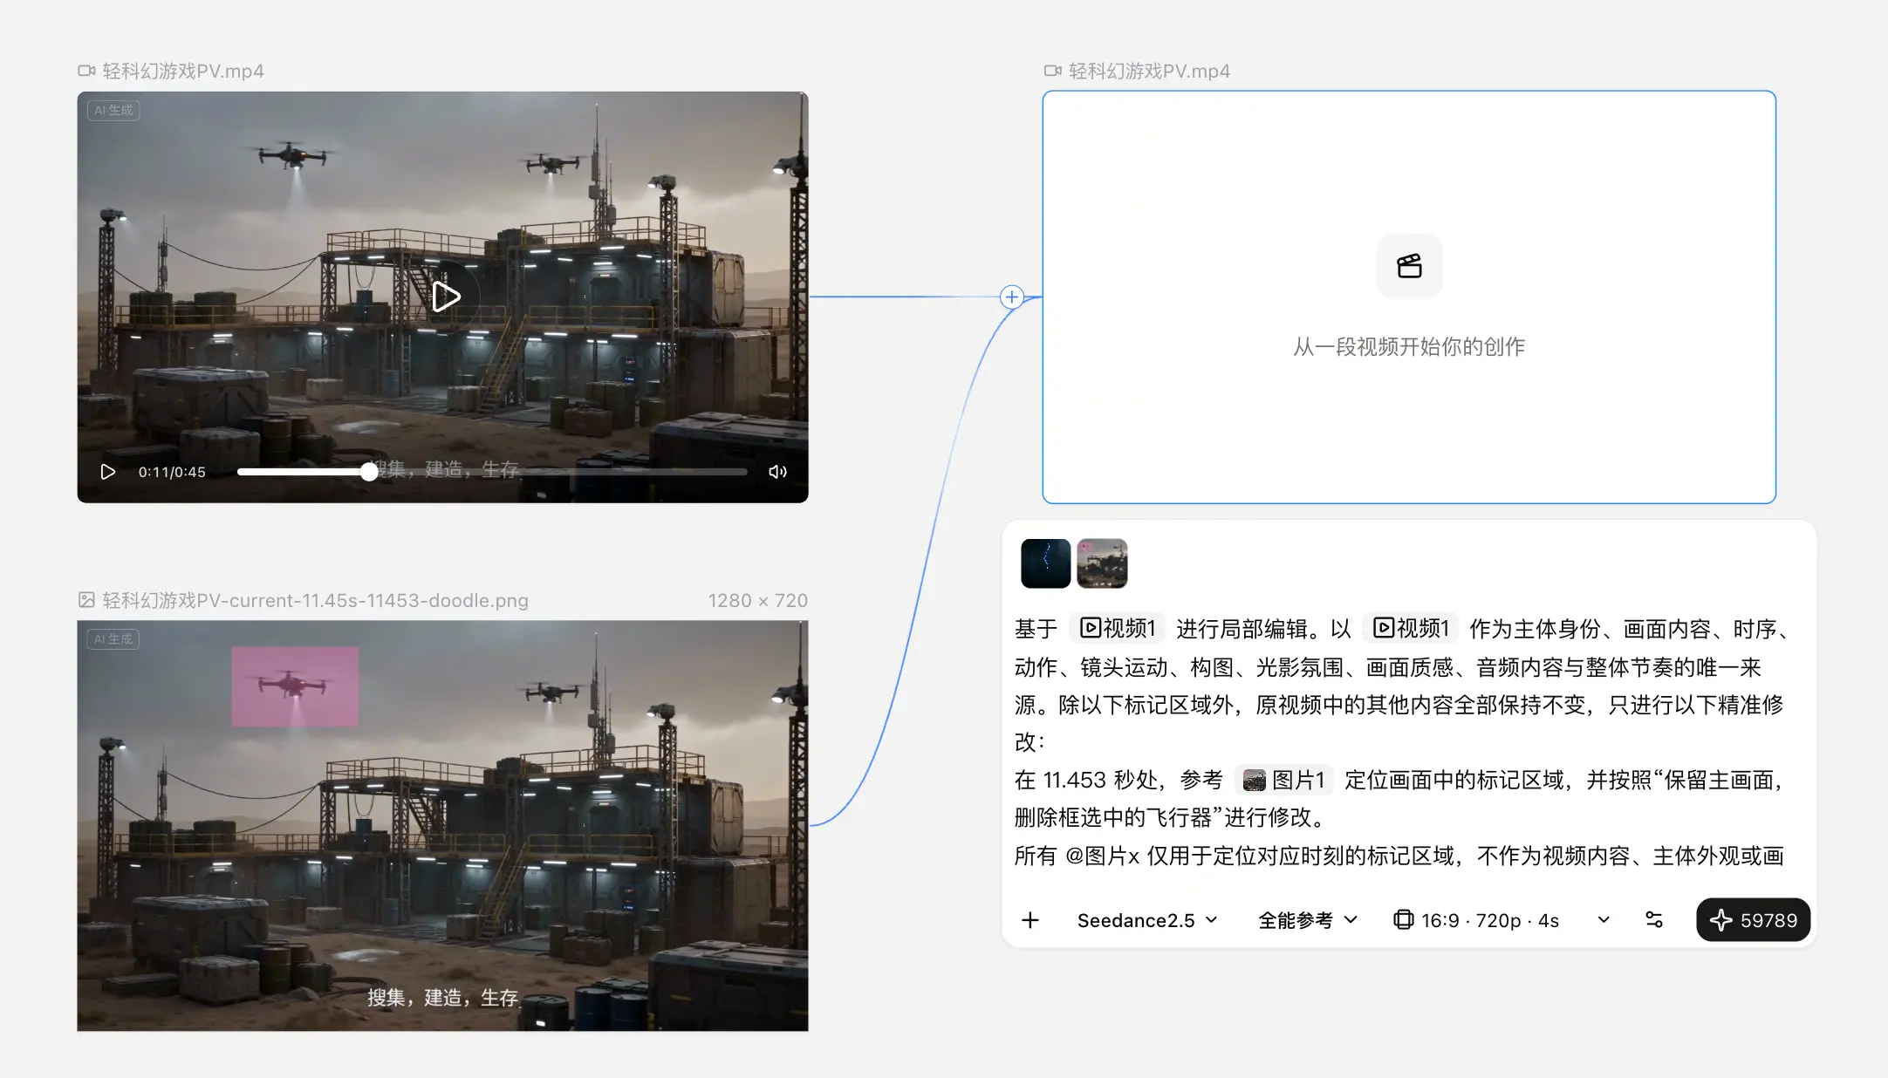Click the add attachment plus button
The image size is (1888, 1078).
(x=1030, y=920)
